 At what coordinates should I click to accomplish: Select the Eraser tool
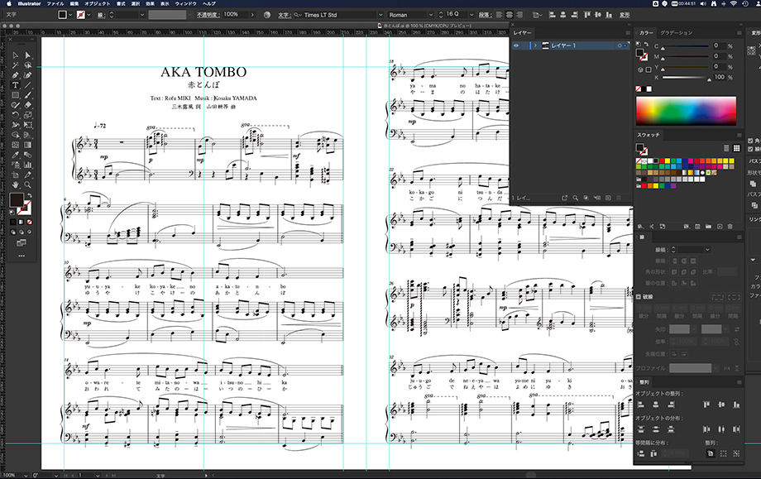coord(27,105)
